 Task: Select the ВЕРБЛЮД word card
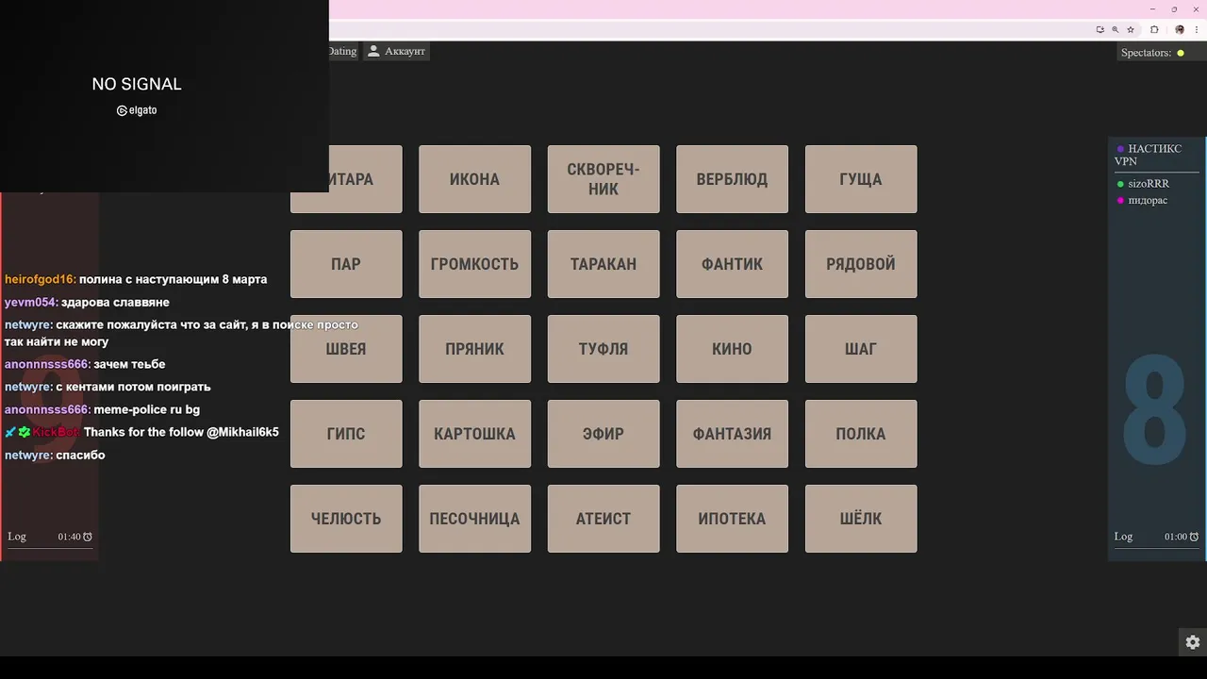(x=732, y=179)
